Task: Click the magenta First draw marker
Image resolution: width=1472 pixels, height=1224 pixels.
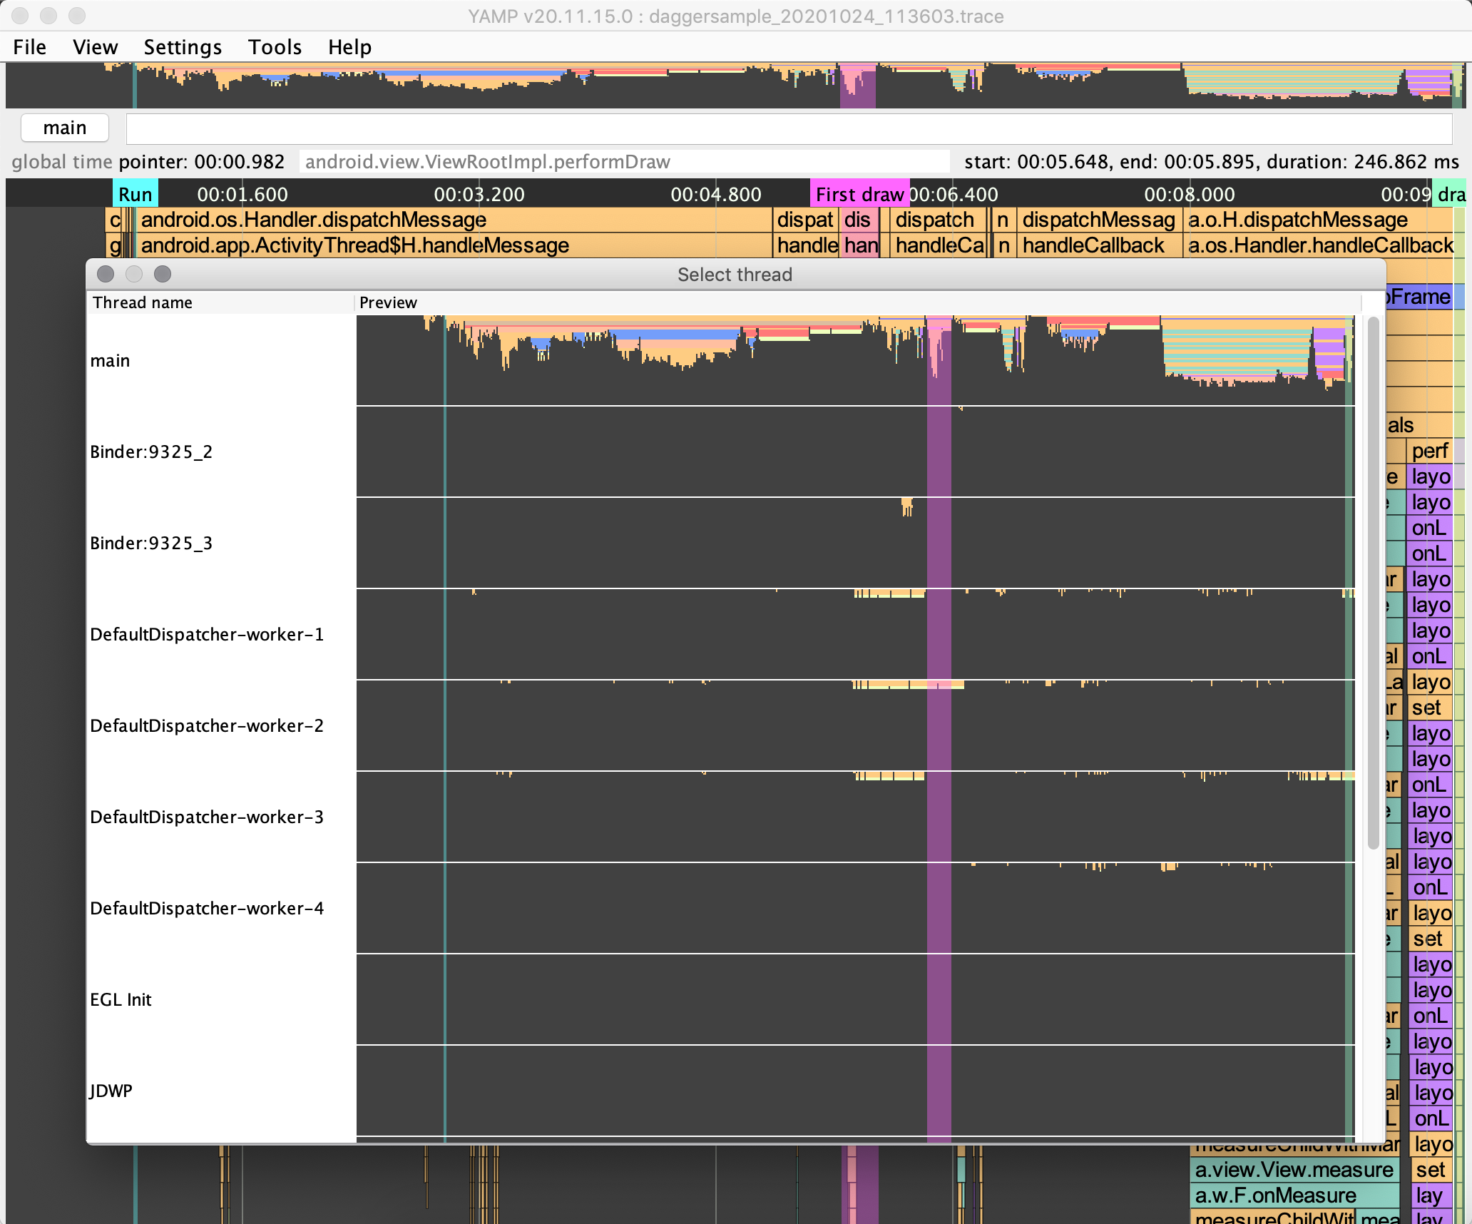Action: point(859,195)
